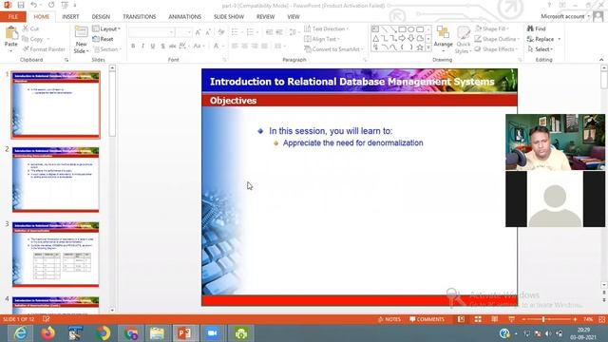Click the Find binoculars button
The width and height of the screenshot is (608, 342).
pyautogui.click(x=536, y=28)
